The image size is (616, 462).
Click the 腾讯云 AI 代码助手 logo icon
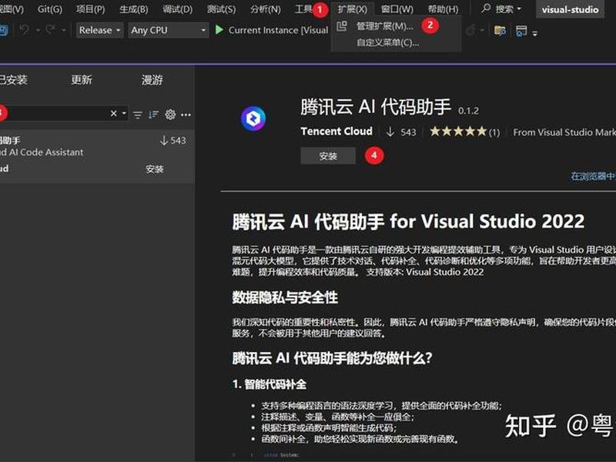point(253,119)
